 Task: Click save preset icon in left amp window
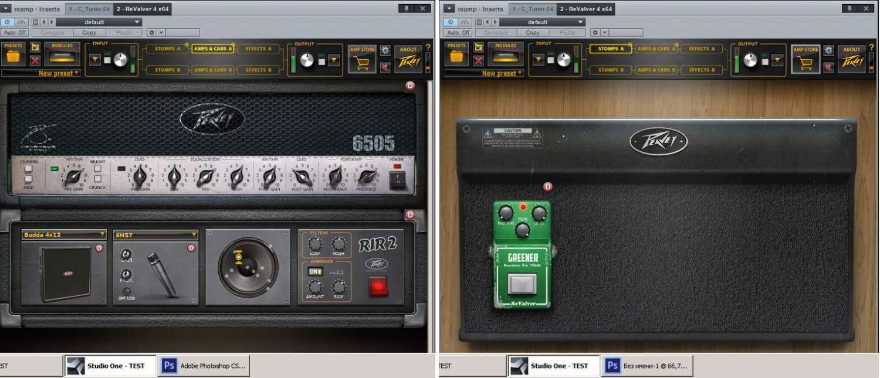35,47
